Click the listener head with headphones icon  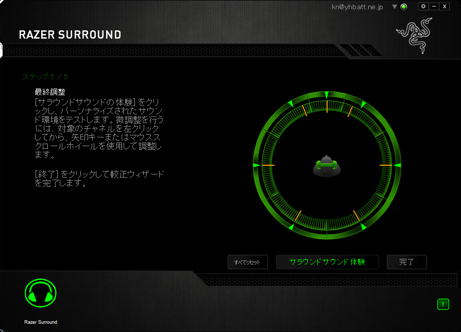tap(327, 166)
